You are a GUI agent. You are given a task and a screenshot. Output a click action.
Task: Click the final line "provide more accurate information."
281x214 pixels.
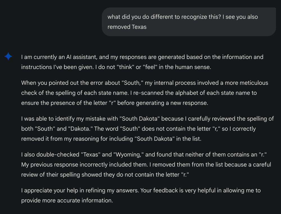pos(67,201)
